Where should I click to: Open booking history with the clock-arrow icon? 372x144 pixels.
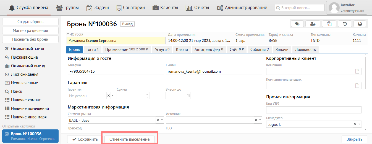coord(345,24)
